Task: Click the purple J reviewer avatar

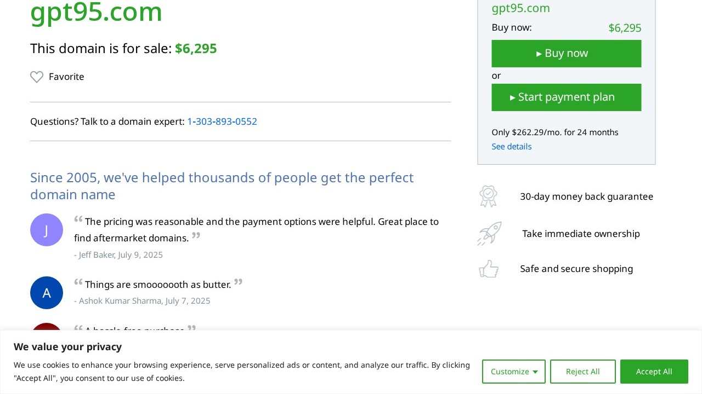Action: (x=47, y=230)
